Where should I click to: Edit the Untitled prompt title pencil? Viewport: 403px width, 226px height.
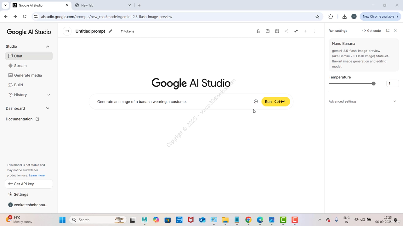[111, 31]
